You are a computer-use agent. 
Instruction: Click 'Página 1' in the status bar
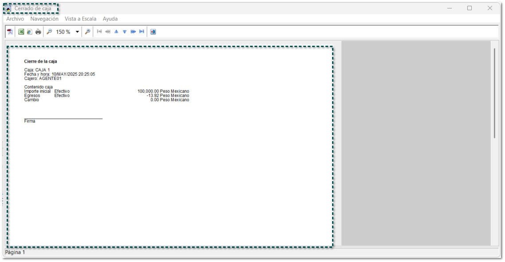pos(15,252)
